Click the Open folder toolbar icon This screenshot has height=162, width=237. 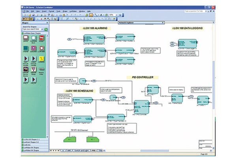[x=30, y=15]
